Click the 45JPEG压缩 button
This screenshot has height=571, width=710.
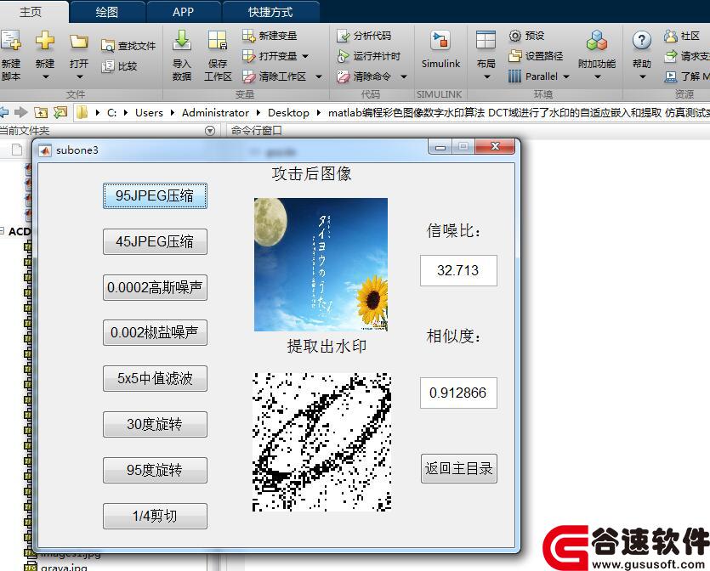[x=155, y=241]
